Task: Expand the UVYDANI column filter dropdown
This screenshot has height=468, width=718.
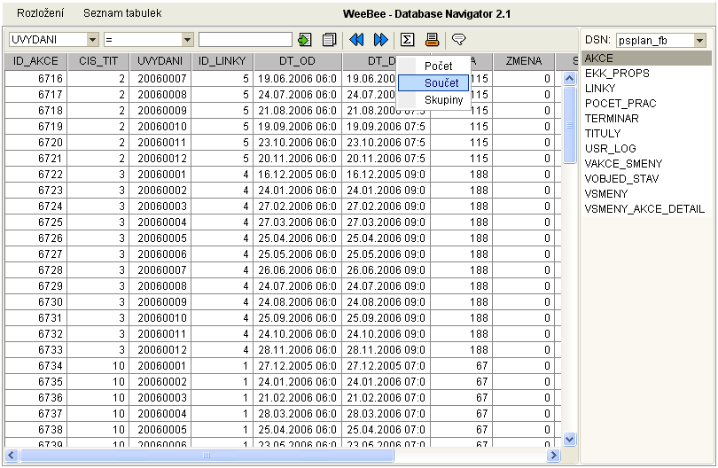Action: (x=93, y=40)
